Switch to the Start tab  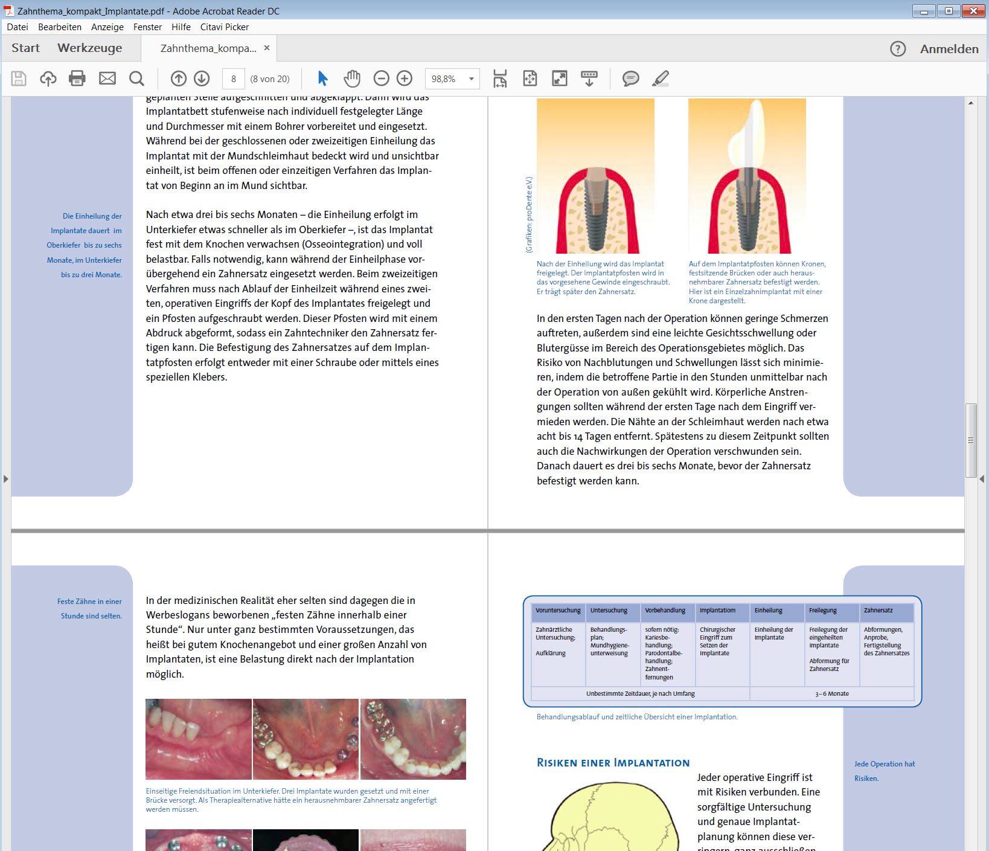[25, 48]
